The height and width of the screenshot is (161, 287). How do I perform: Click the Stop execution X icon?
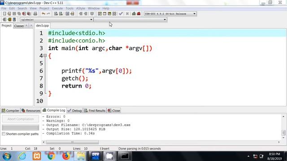pos(127,14)
